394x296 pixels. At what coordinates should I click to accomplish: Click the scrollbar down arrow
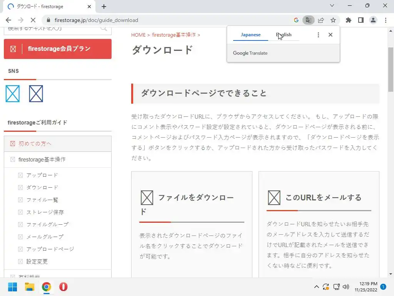click(391, 274)
